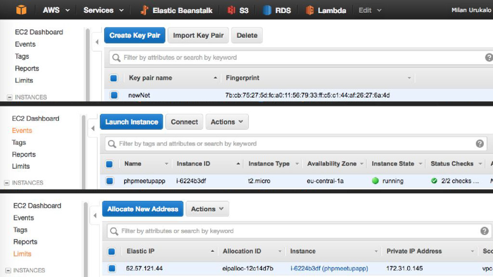Viewport: 493px width, 277px height.
Task: Open Limits in top sidebar
Action: (x=24, y=80)
